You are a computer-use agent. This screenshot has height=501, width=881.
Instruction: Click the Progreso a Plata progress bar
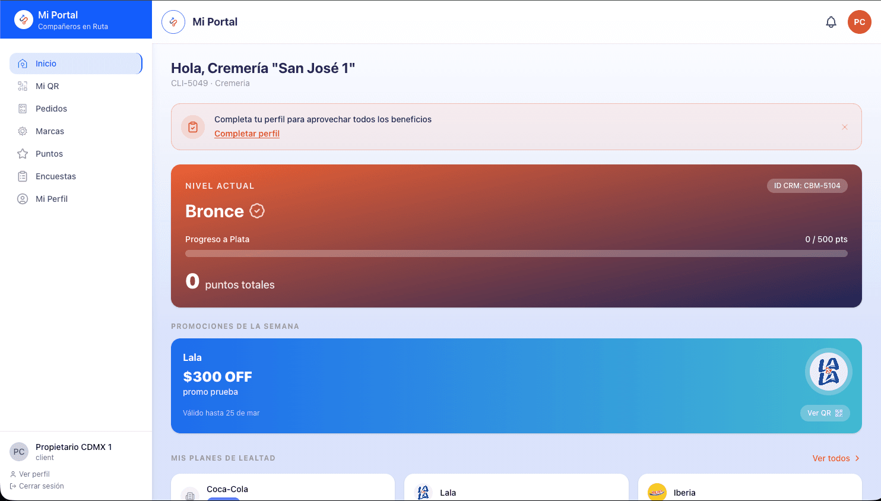(x=516, y=253)
